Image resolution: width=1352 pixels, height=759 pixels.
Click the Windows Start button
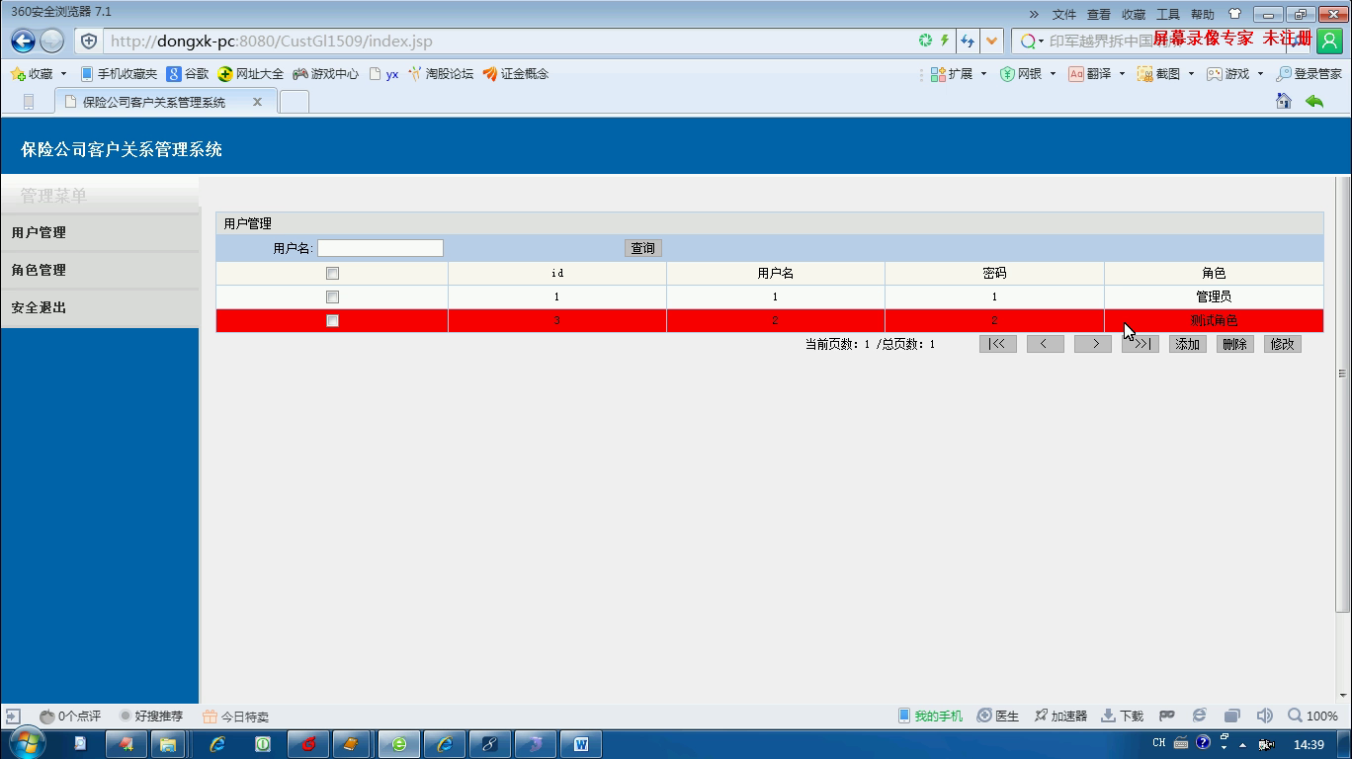click(x=27, y=743)
